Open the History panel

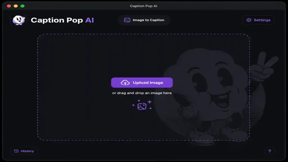coord(24,151)
